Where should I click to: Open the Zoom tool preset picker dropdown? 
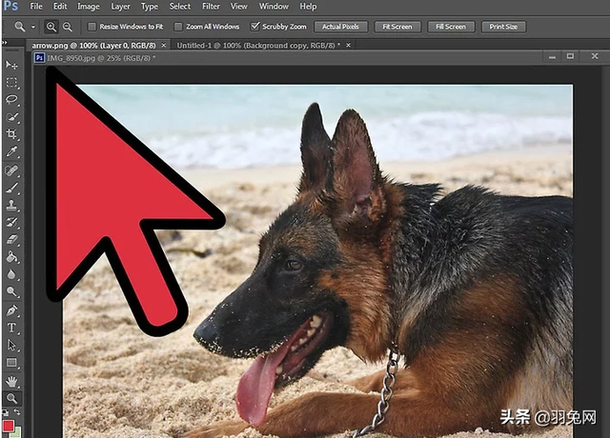[32, 27]
